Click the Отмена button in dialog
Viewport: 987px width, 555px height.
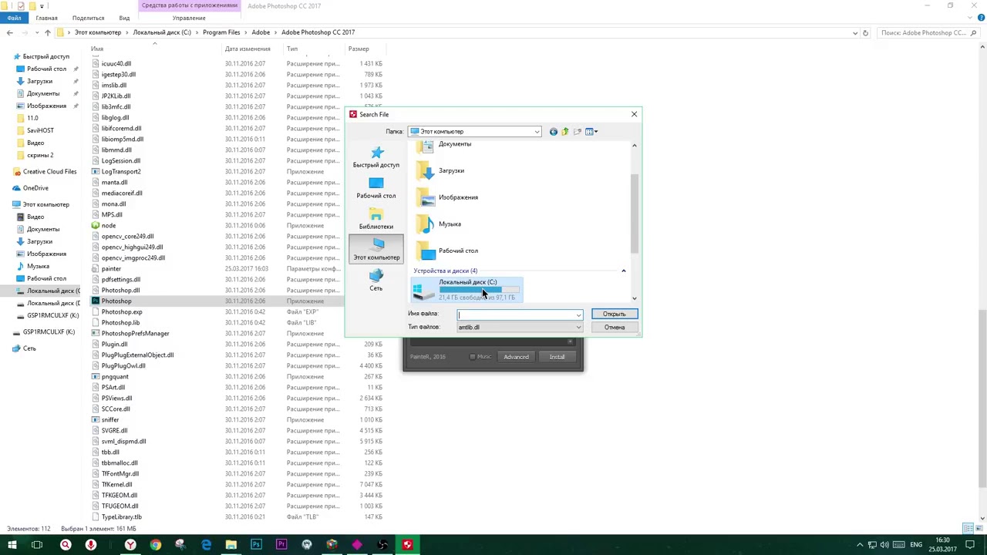[615, 328]
